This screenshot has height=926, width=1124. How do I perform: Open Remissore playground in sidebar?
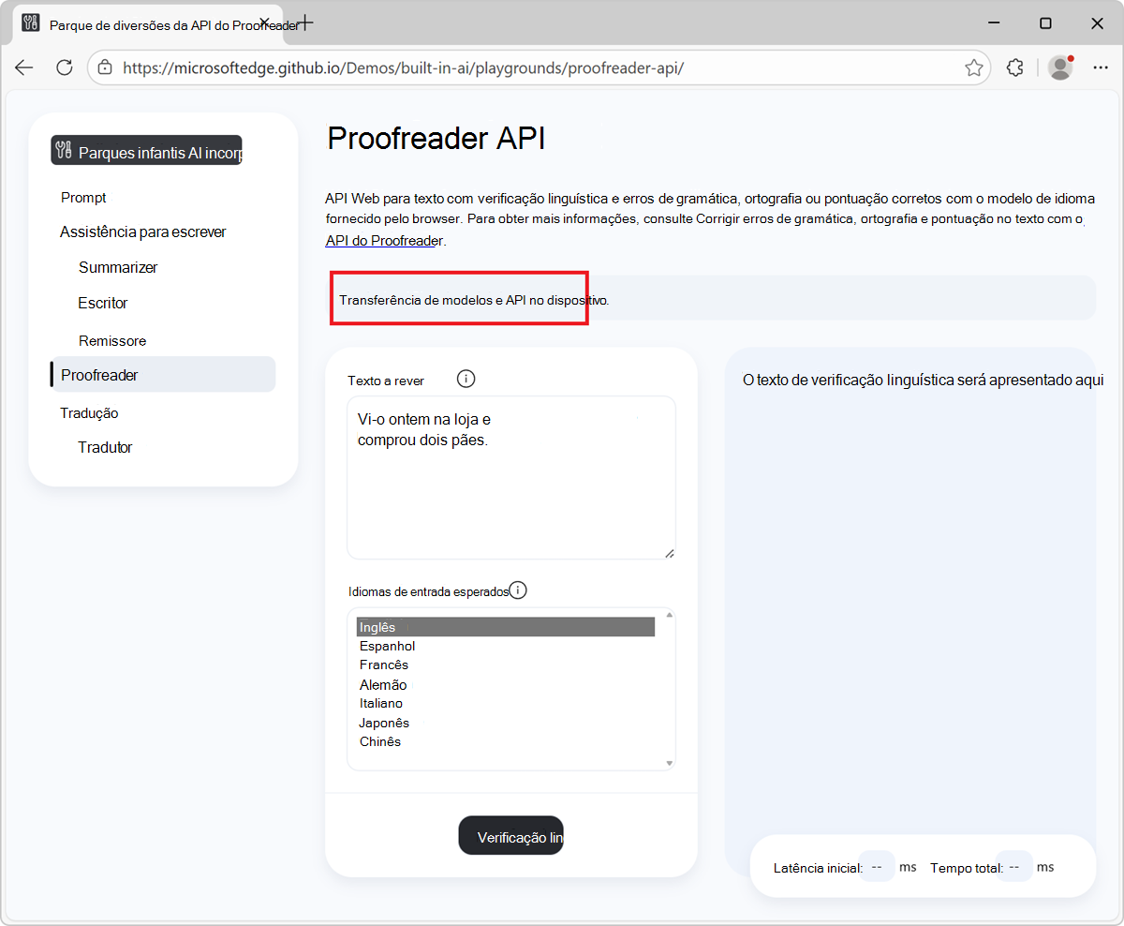(112, 340)
